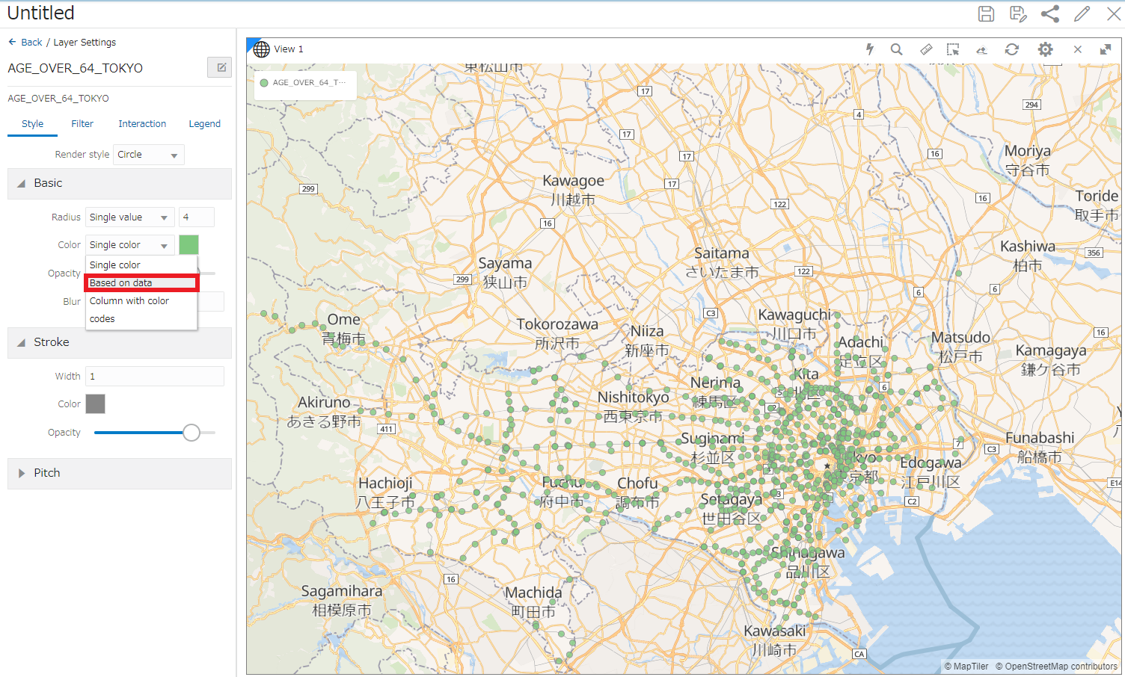Go Back from Layer Settings
This screenshot has width=1125, height=677.
click(25, 43)
